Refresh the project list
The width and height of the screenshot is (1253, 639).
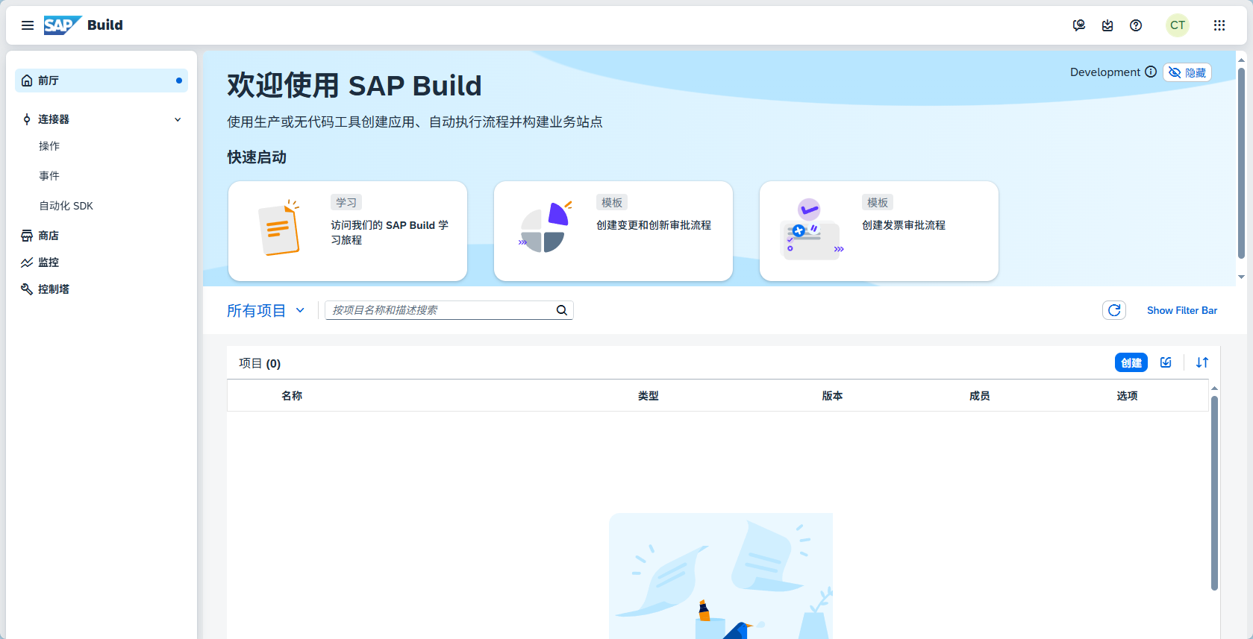click(x=1114, y=310)
